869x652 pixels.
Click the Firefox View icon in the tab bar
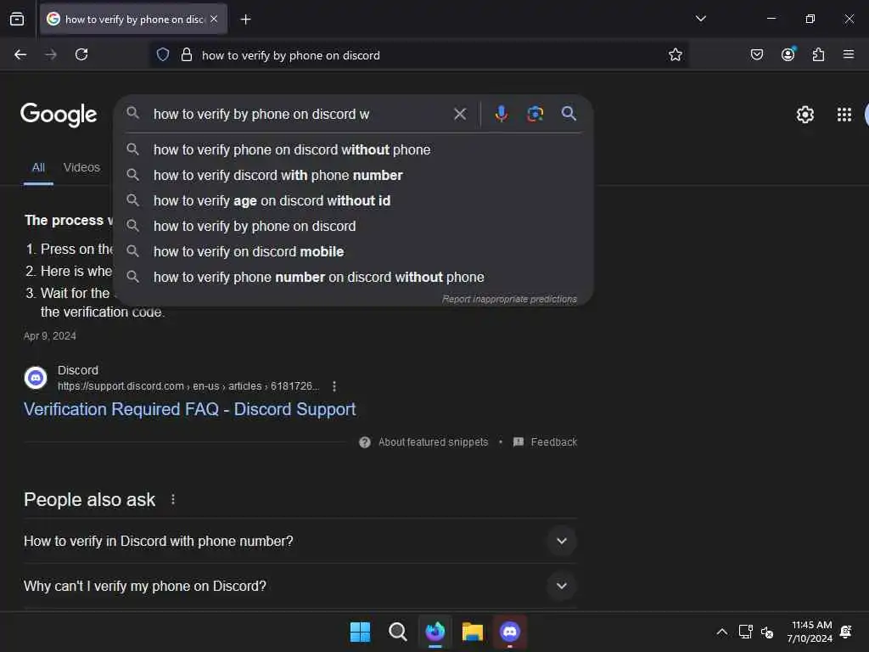tap(17, 20)
